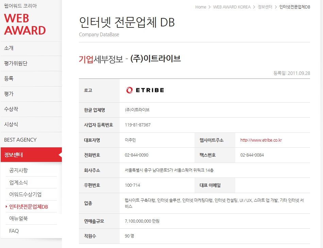Click the business number 119-81-87367
The height and width of the screenshot is (248, 323).
pyautogui.click(x=138, y=125)
